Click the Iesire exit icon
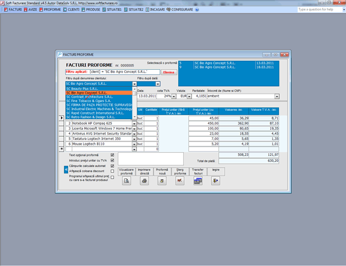Image resolution: width=346 pixels, height=266 pixels. click(x=215, y=181)
